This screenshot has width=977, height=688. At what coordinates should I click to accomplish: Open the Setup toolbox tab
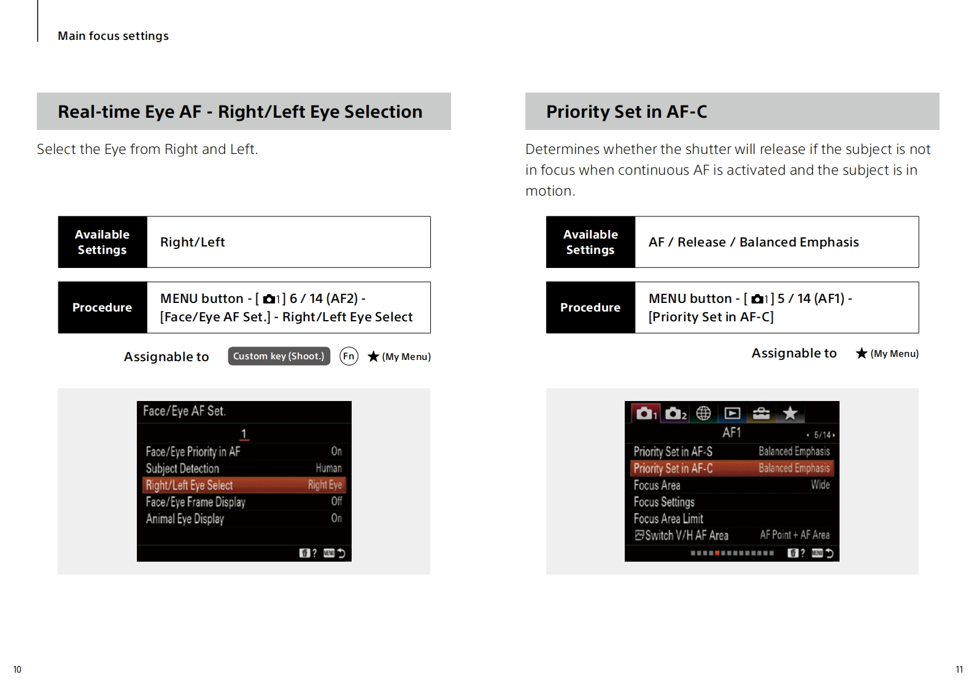click(761, 413)
